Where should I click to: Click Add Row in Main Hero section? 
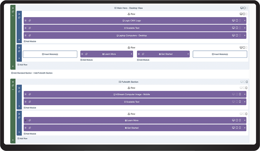click(22, 65)
